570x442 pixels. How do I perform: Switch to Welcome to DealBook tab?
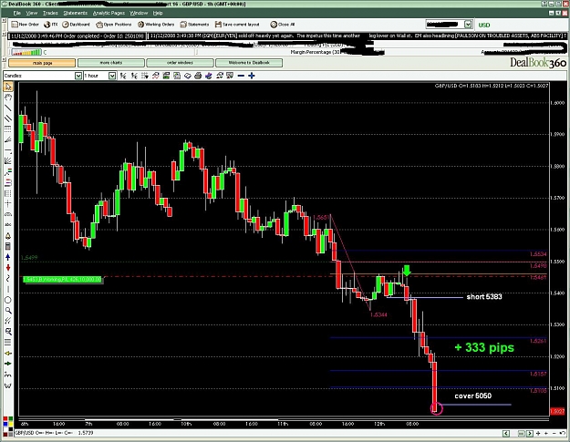pos(249,63)
